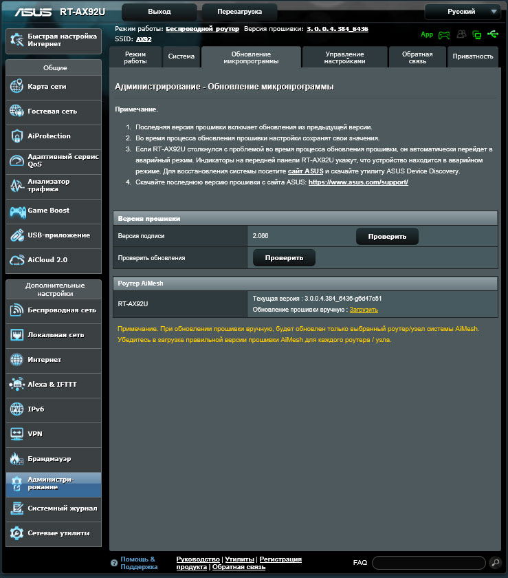Click the USB-приложение icon
The height and width of the screenshot is (578, 508).
coord(17,235)
